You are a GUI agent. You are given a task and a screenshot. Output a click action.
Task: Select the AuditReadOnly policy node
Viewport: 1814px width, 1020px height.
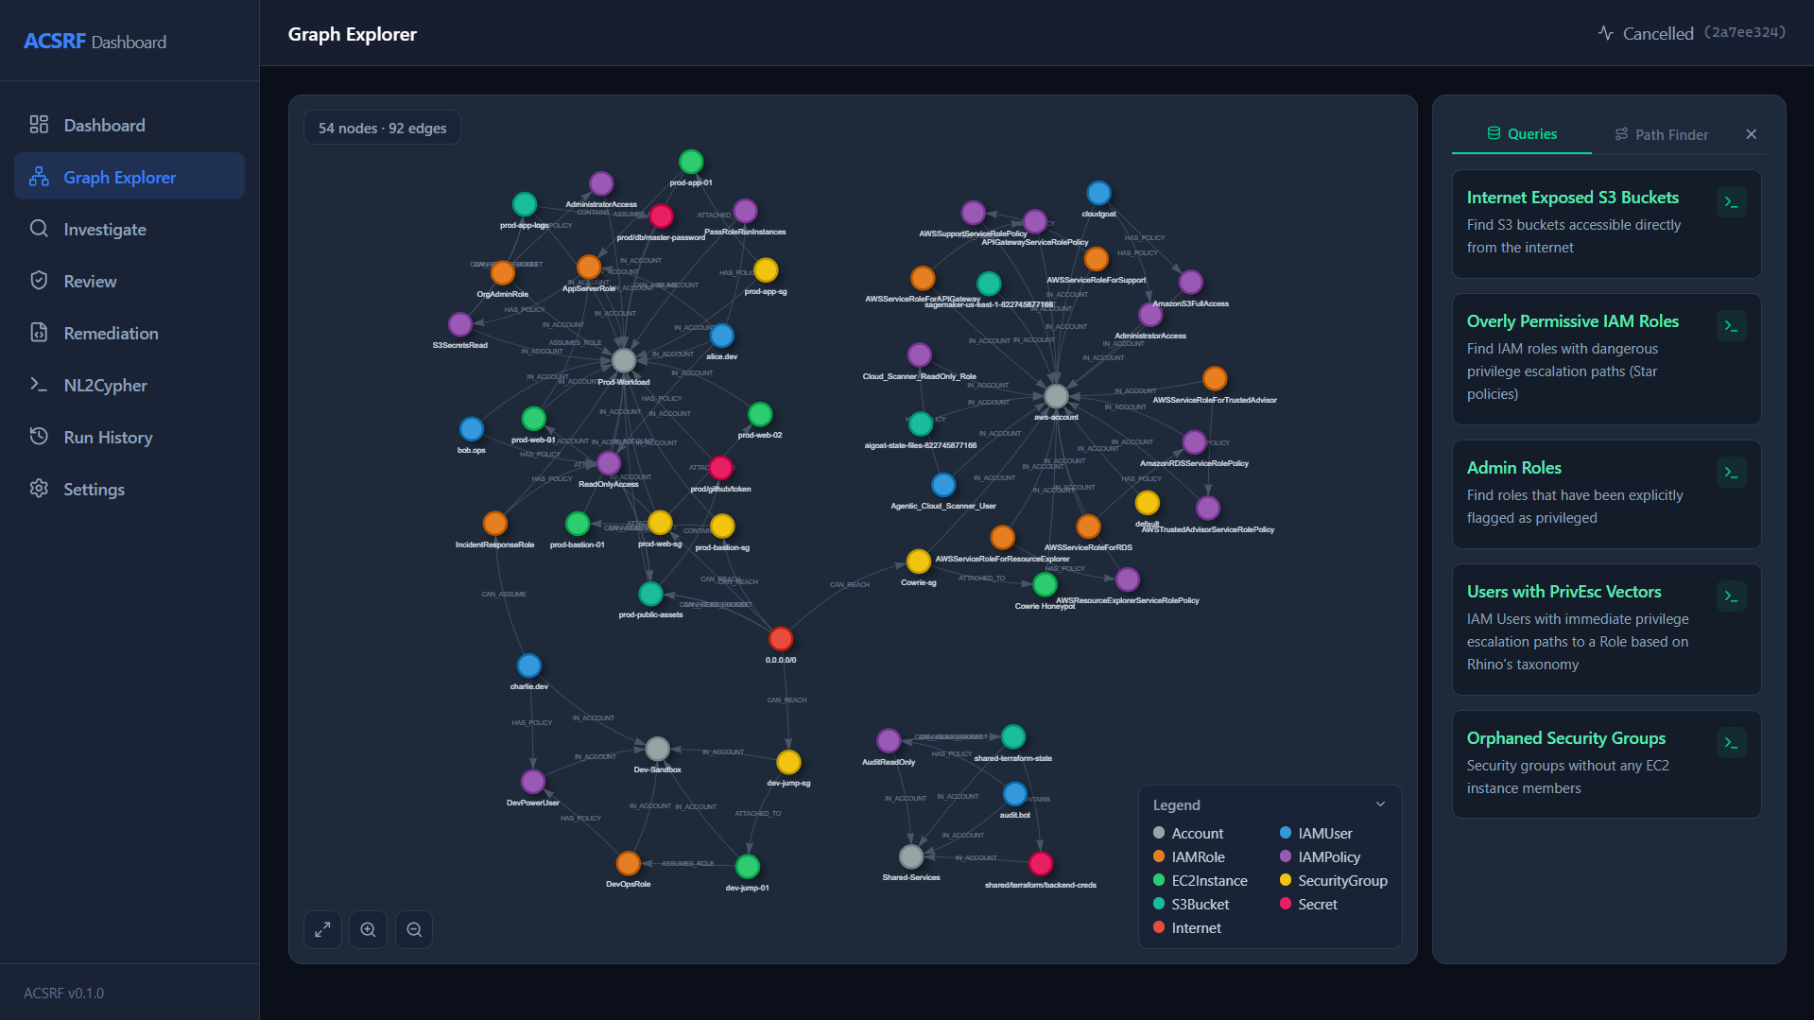889,741
